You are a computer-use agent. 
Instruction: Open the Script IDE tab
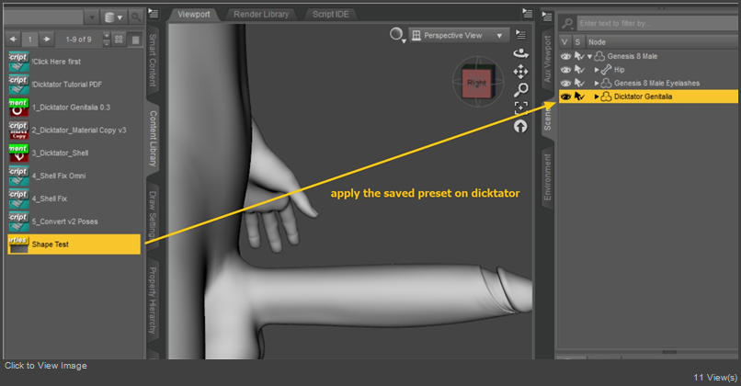pyautogui.click(x=330, y=14)
